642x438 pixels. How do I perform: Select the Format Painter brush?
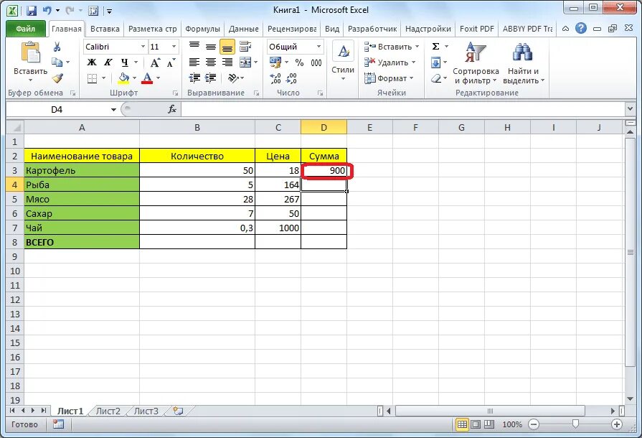point(57,78)
